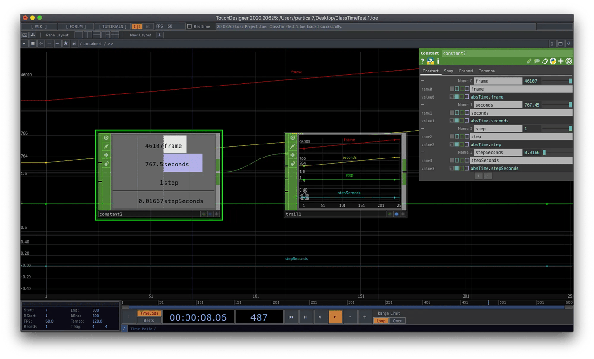The image size is (594, 359).
Task: Expand the path chevron after container1
Action: click(111, 43)
